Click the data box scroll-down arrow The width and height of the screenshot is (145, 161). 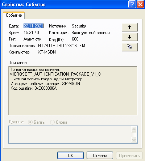pos(134,140)
